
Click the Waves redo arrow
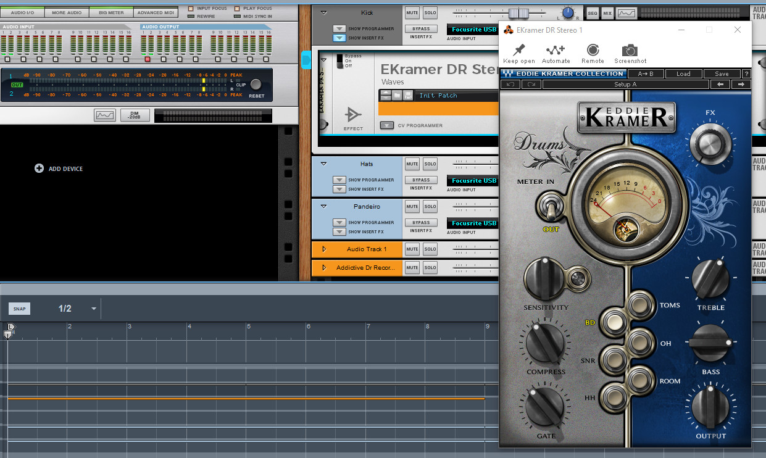(531, 84)
